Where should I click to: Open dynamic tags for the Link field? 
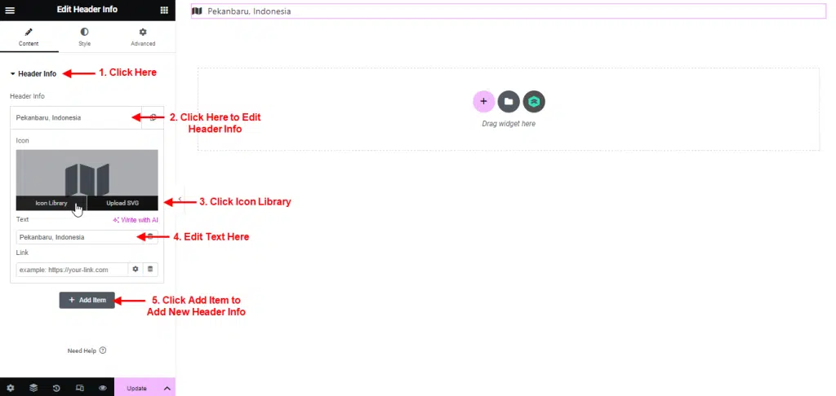coord(150,270)
